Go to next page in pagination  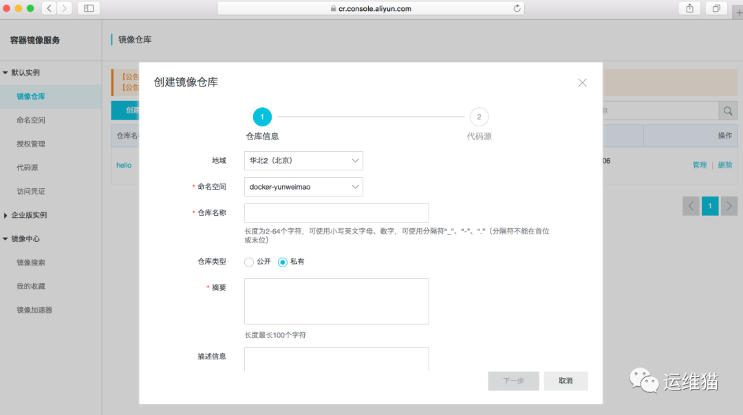[729, 206]
